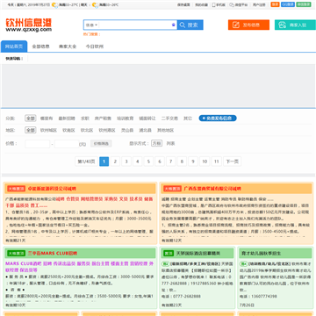Viewport: 316px width, 316px height.
Task: Open listing 卓能新能源科技公司诚聘
Action: (53, 189)
